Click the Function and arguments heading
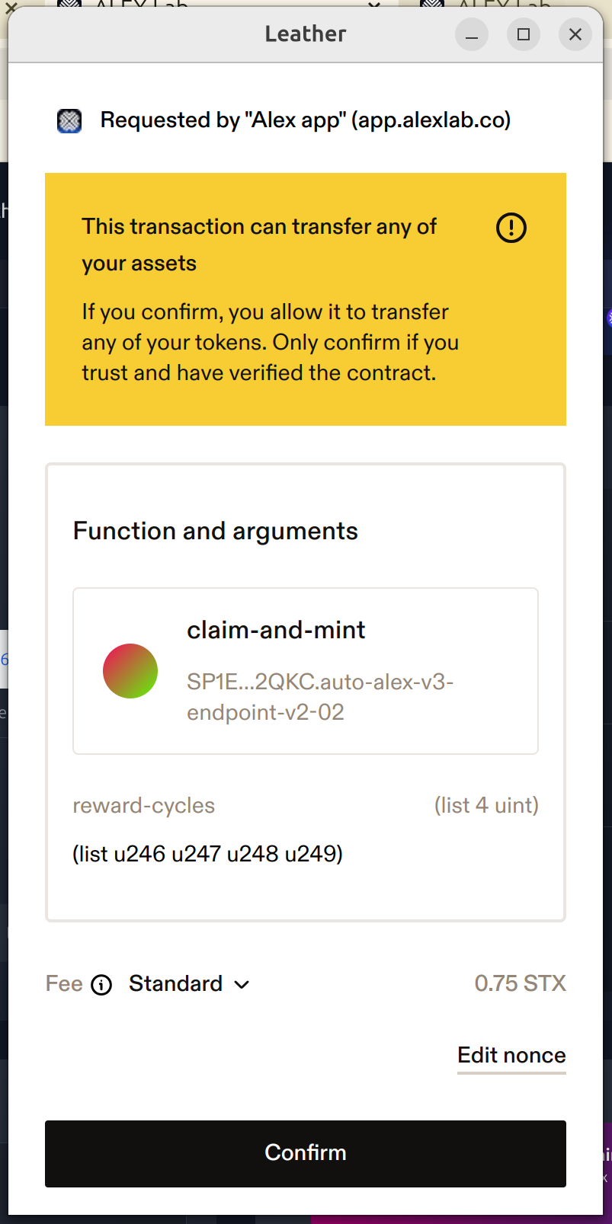This screenshot has width=612, height=1224. 216,531
